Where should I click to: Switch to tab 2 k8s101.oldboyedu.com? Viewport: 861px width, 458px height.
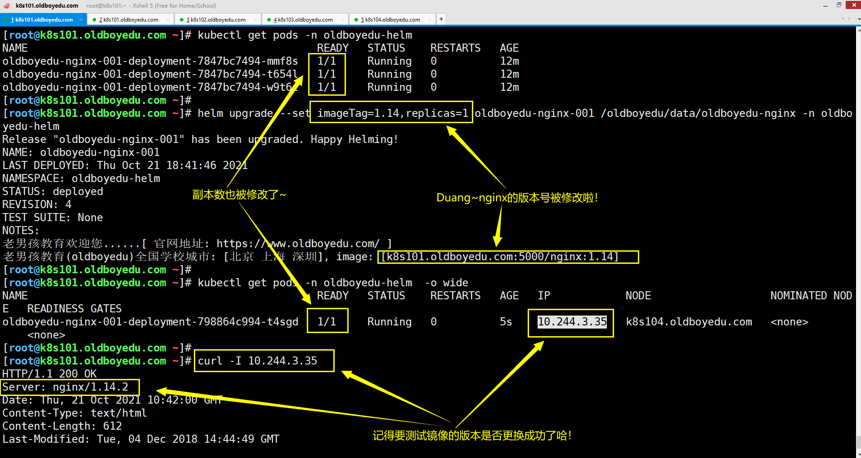[x=128, y=20]
